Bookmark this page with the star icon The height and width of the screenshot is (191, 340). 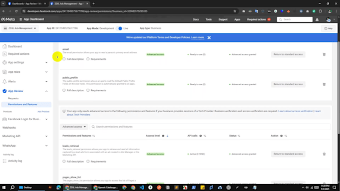click(x=234, y=11)
